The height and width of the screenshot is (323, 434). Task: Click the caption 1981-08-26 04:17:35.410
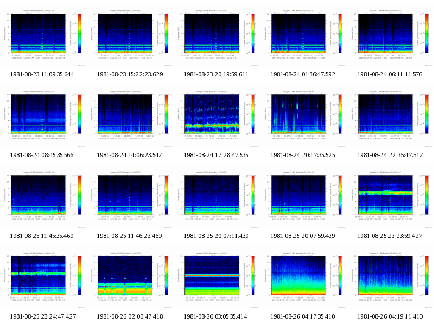tap(303, 316)
